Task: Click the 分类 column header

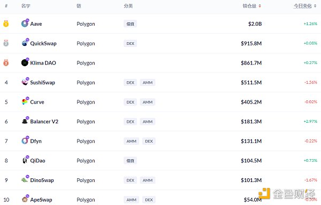Action: 128,6
